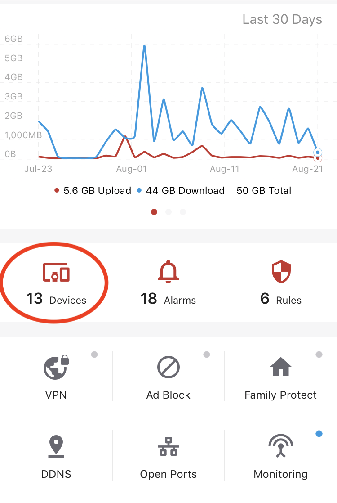
Task: Open the VPN globe icon
Action: pyautogui.click(x=56, y=367)
